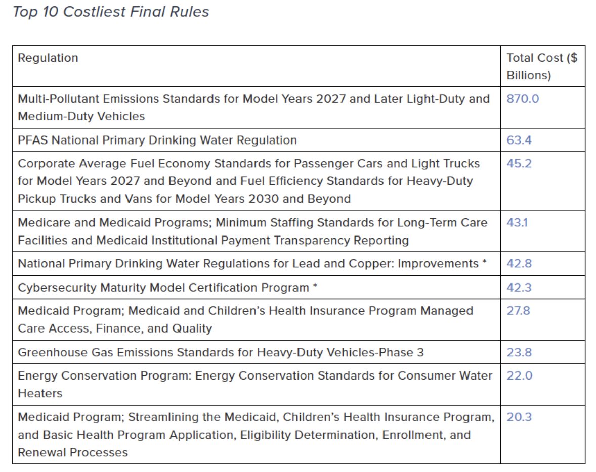This screenshot has height=472, width=596.
Task: Follow the 27.8 cost link
Action: [x=518, y=311]
